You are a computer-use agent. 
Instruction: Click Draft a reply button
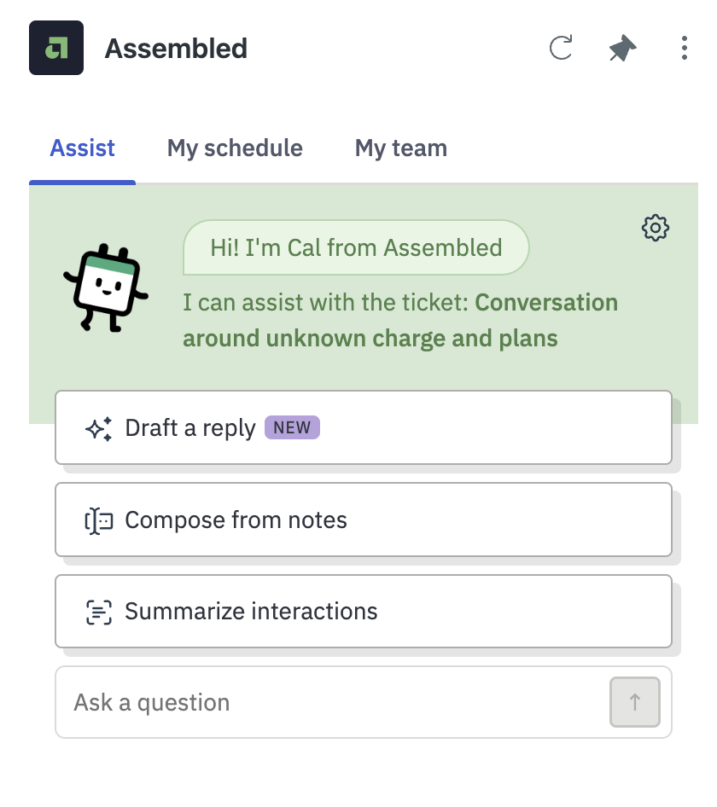pos(364,427)
